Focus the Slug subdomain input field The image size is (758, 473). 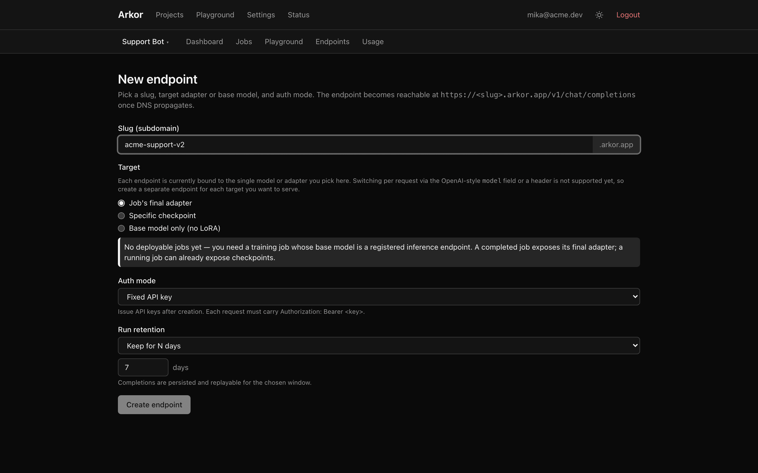tap(355, 145)
